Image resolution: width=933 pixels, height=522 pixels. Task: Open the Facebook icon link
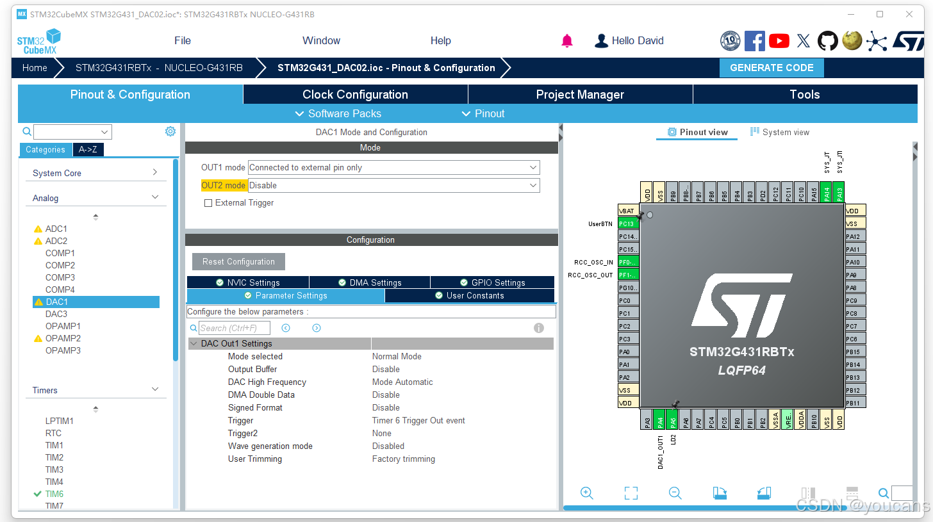pyautogui.click(x=754, y=41)
